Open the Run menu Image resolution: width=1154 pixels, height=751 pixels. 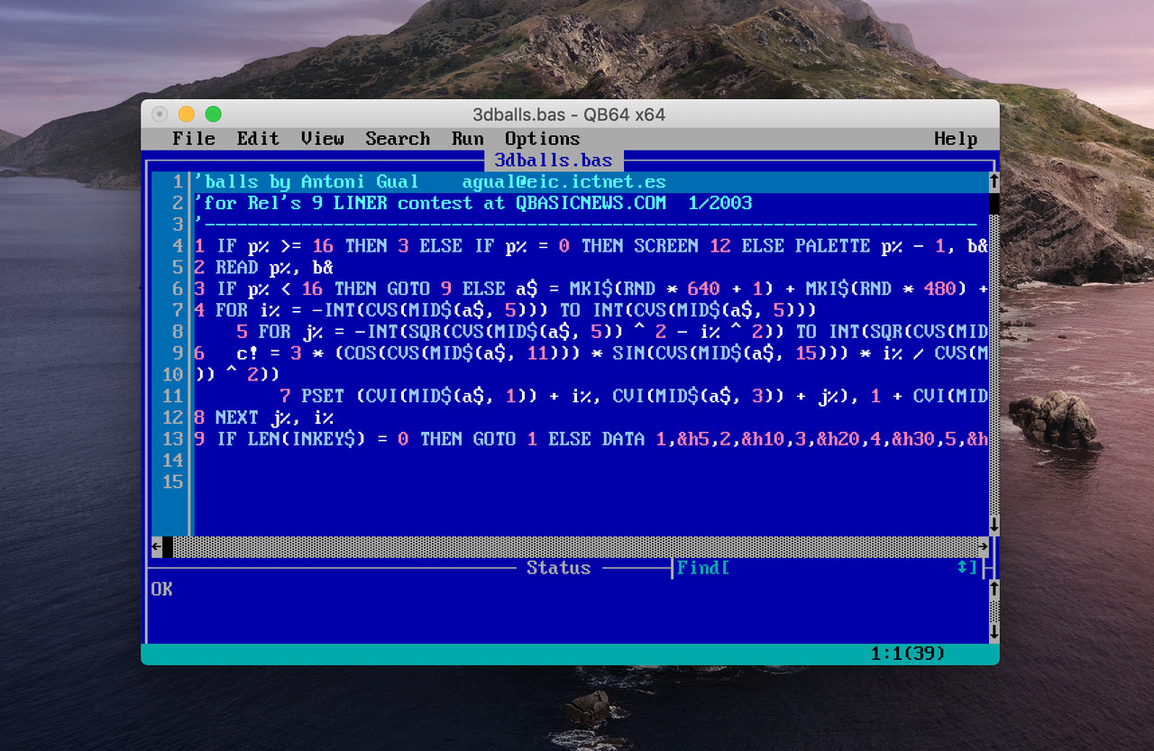[468, 139]
